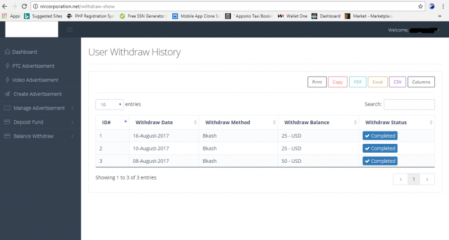Image resolution: width=449 pixels, height=240 pixels.
Task: Open PHP Registration System bookmark
Action: [x=90, y=16]
